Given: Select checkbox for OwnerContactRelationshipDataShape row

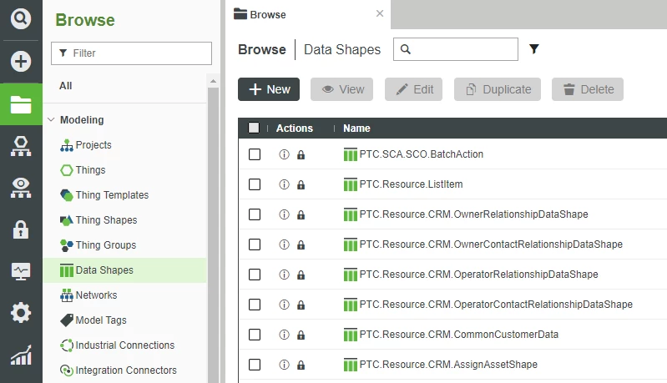Looking at the screenshot, I should [x=255, y=244].
